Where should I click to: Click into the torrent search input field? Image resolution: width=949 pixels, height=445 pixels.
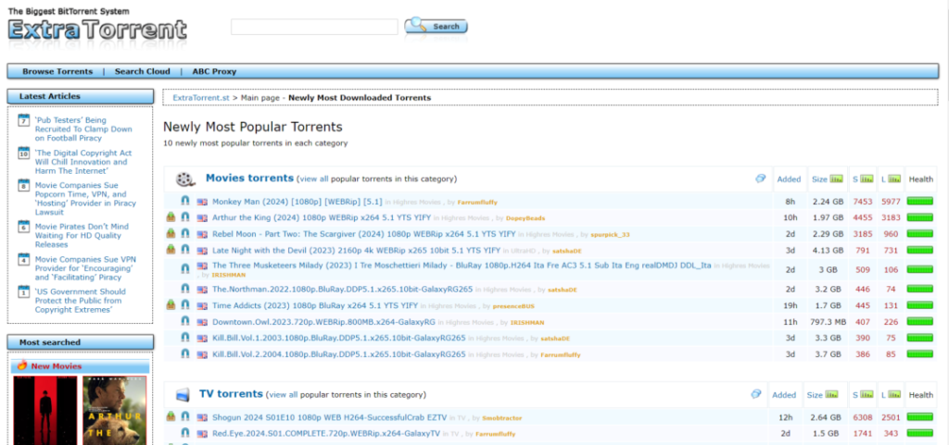314,27
